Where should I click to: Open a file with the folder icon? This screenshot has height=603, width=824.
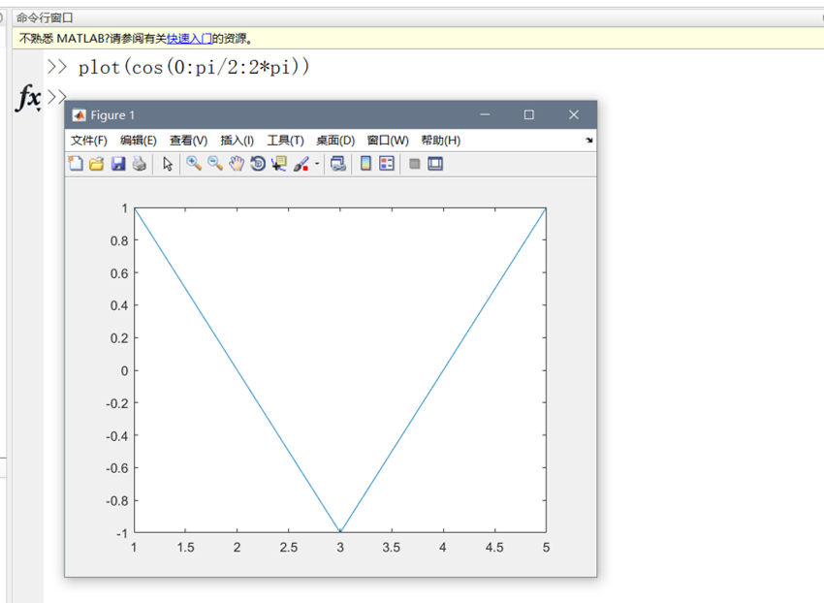97,164
